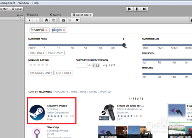The width and height of the screenshot is (192, 138).
Task: Open the Window menu
Action: (x=24, y=3)
